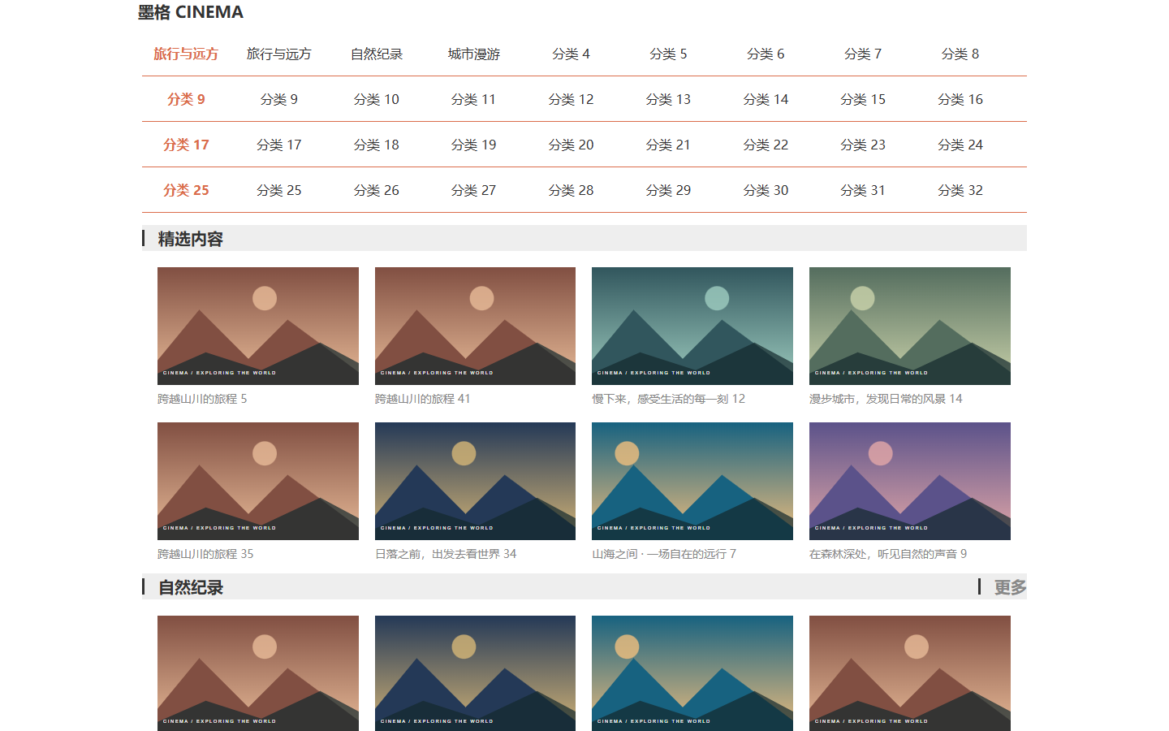Choose 分类 16 from the category grid
Viewport: 1169px width, 731px height.
tap(960, 99)
